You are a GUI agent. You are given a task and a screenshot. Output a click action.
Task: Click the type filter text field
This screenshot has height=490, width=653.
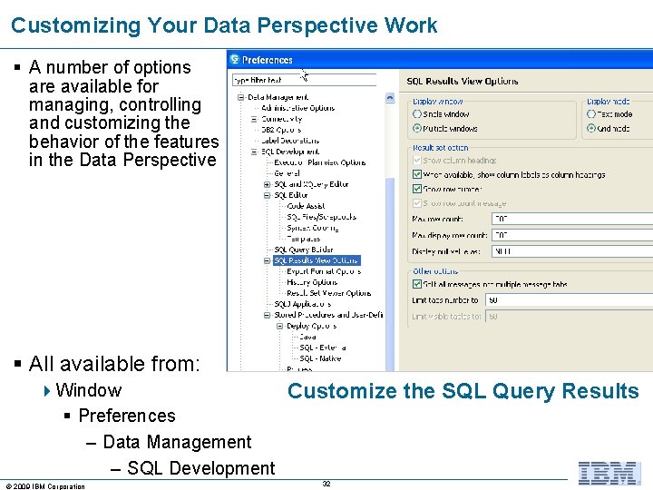[305, 80]
